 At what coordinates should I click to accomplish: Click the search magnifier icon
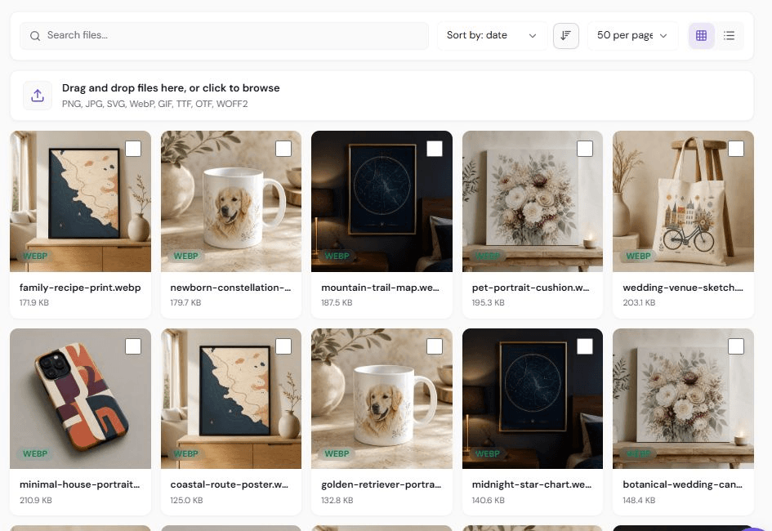click(35, 36)
